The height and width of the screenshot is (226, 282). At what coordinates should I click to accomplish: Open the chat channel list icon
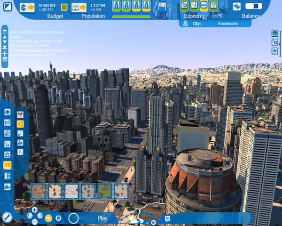[5, 59]
